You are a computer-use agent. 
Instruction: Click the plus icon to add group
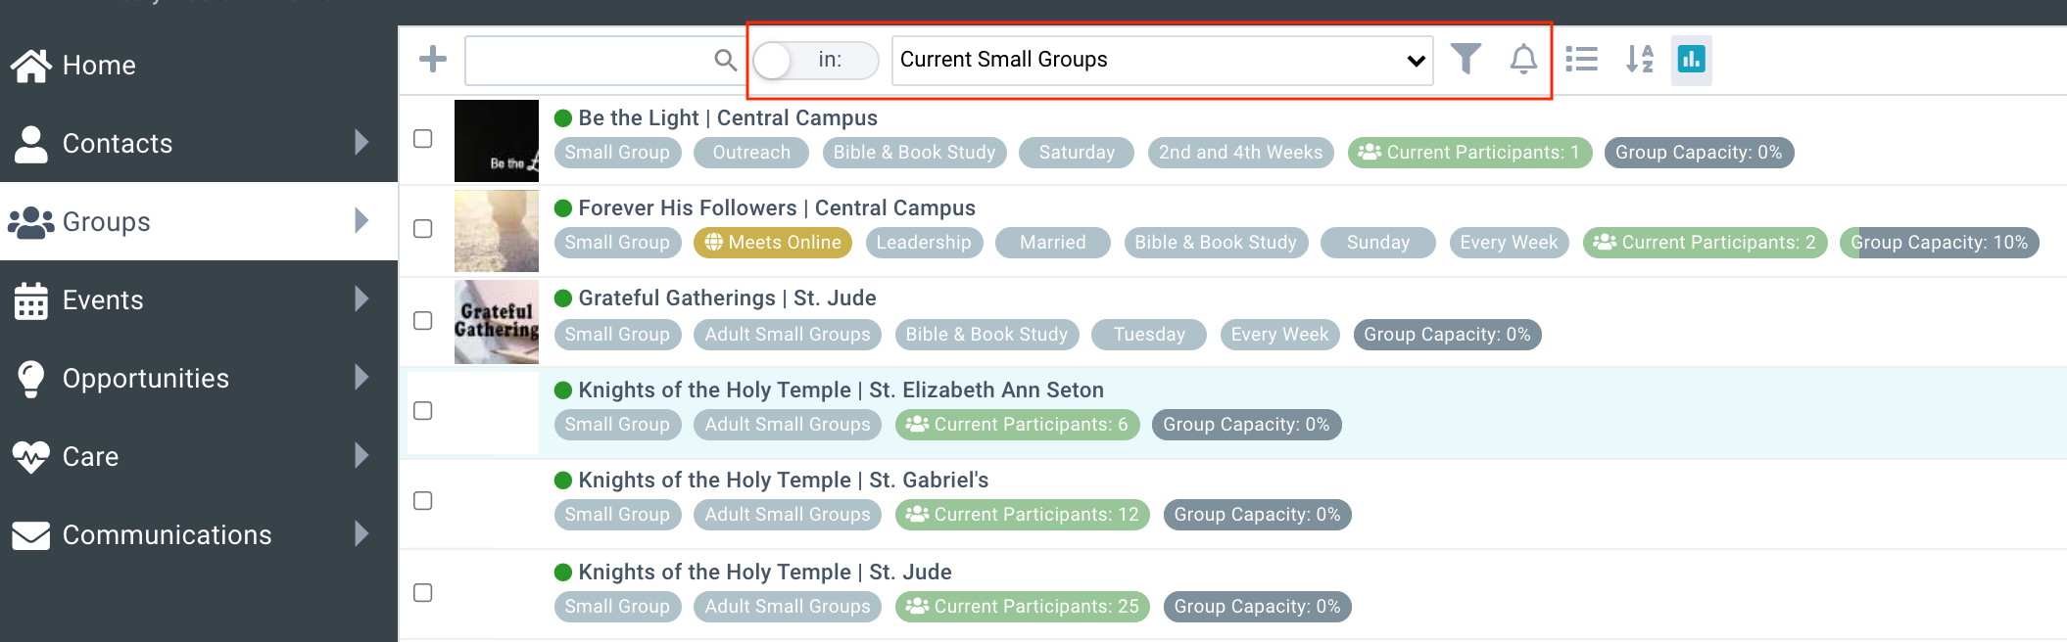point(432,60)
